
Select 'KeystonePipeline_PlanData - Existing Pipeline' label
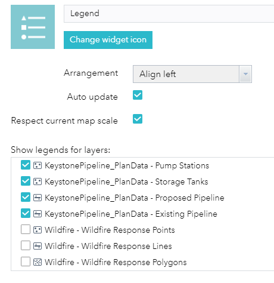pyautogui.click(x=131, y=214)
